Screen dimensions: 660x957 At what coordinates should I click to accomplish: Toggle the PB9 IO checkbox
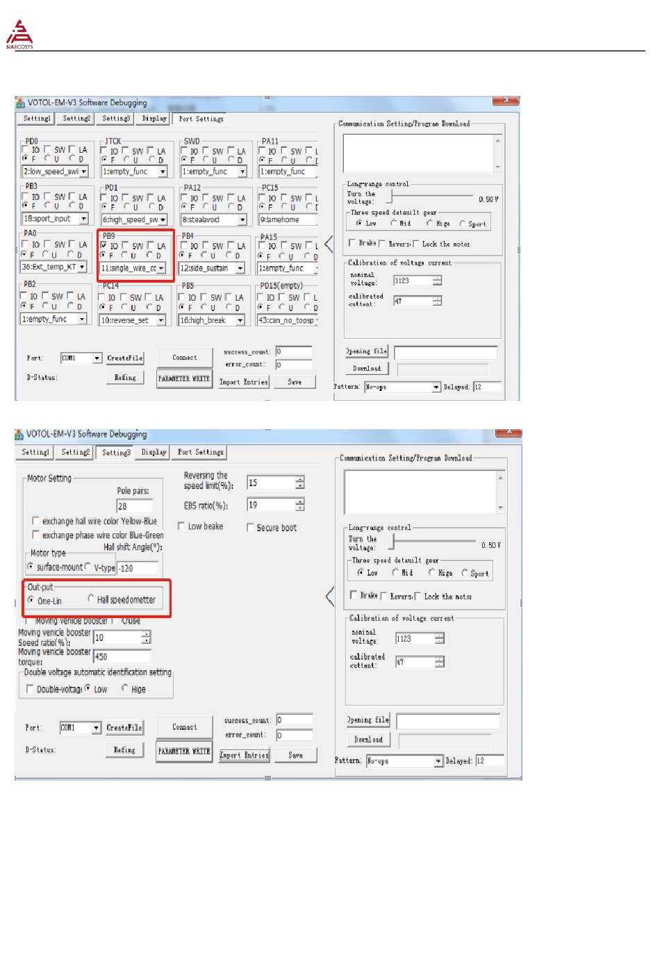pyautogui.click(x=104, y=246)
